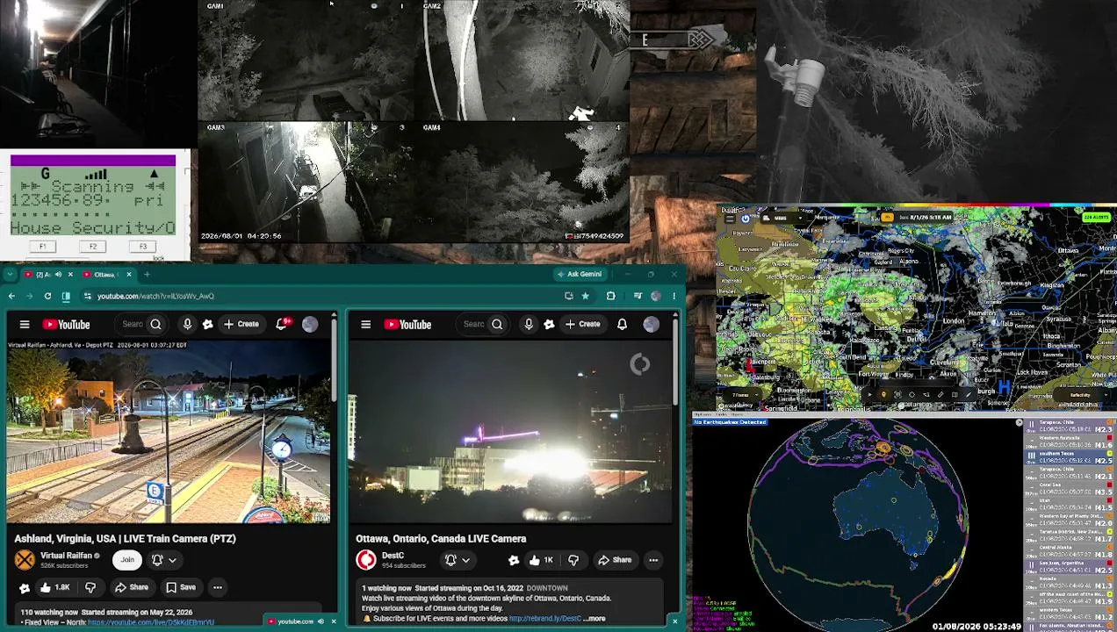Open the YouTube guide menu in Ottawa pane
The height and width of the screenshot is (632, 1117).
pos(366,325)
